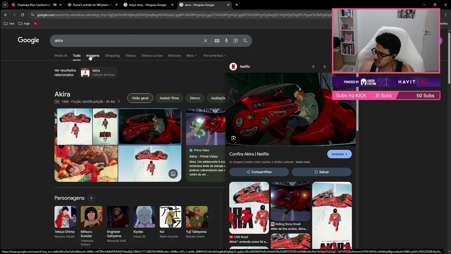Switch to the Vídeos tab
This screenshot has width=451, height=254.
coord(130,55)
